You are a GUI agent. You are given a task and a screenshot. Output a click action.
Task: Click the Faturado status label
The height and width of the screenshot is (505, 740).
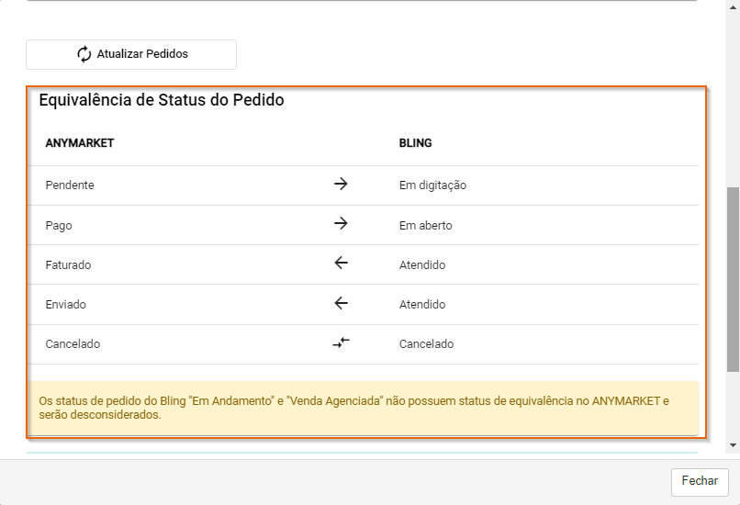69,265
